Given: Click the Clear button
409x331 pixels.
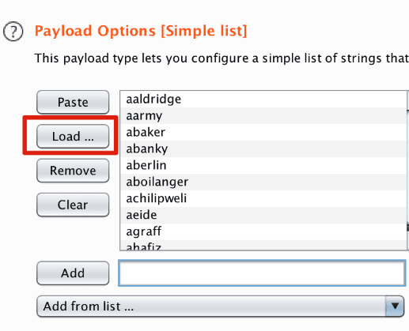Looking at the screenshot, I should [73, 205].
